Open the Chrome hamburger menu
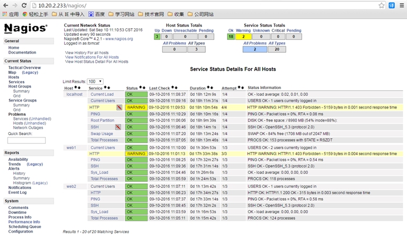 point(402,5)
